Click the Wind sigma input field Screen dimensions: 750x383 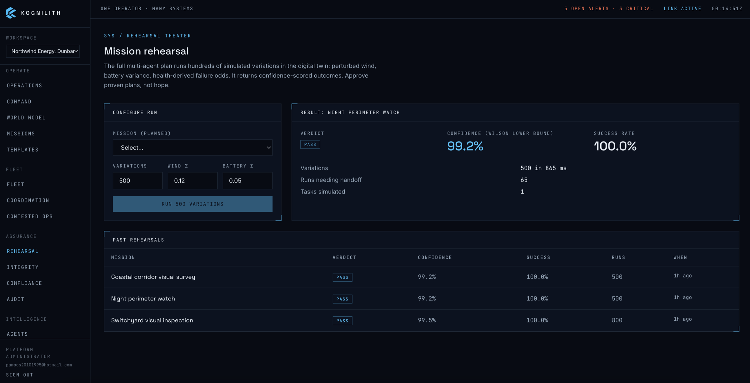(x=192, y=181)
